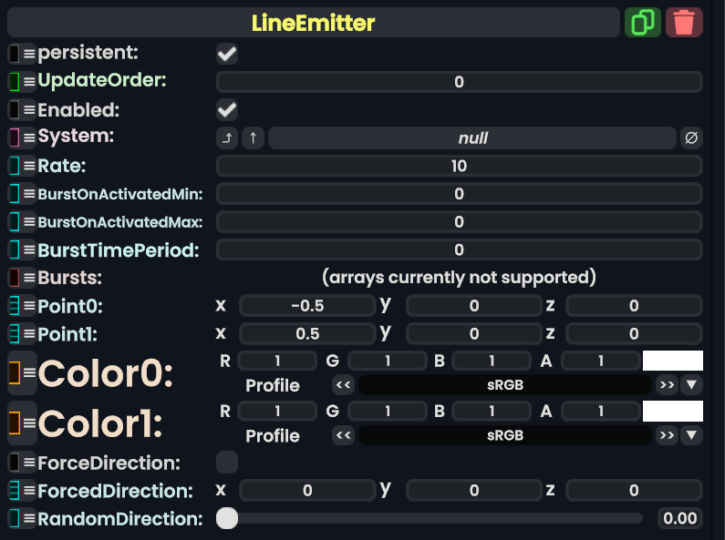Uncheck the persistent checkbox
Image resolution: width=725 pixels, height=540 pixels.
227,54
